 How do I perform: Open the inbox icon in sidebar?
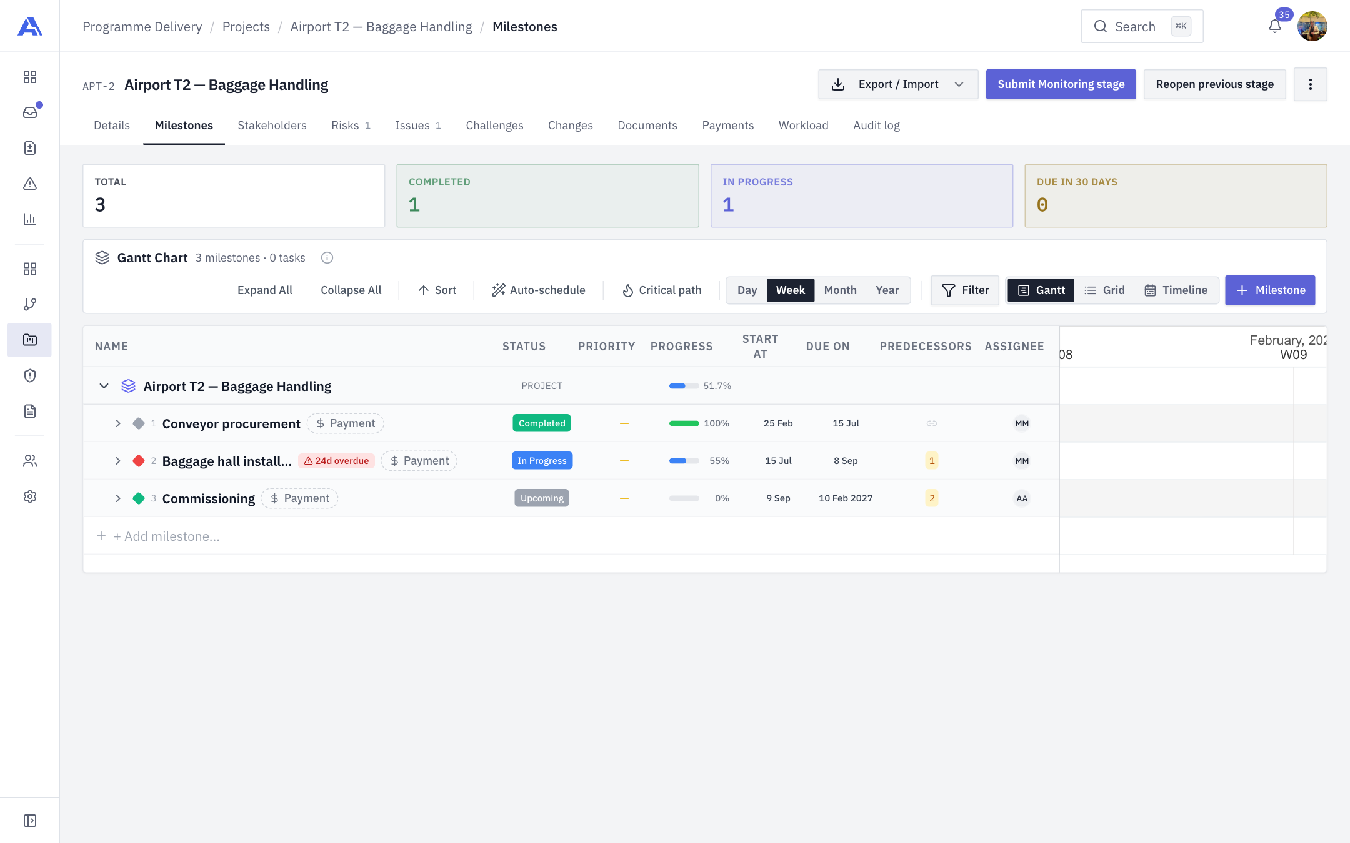pyautogui.click(x=30, y=112)
